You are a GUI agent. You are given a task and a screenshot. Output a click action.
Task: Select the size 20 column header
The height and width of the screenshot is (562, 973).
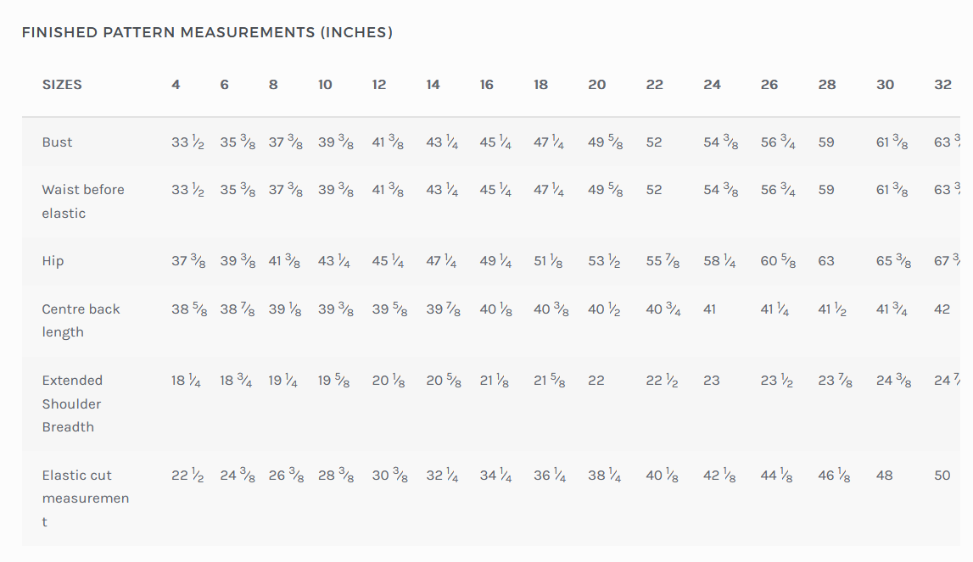pyautogui.click(x=597, y=85)
